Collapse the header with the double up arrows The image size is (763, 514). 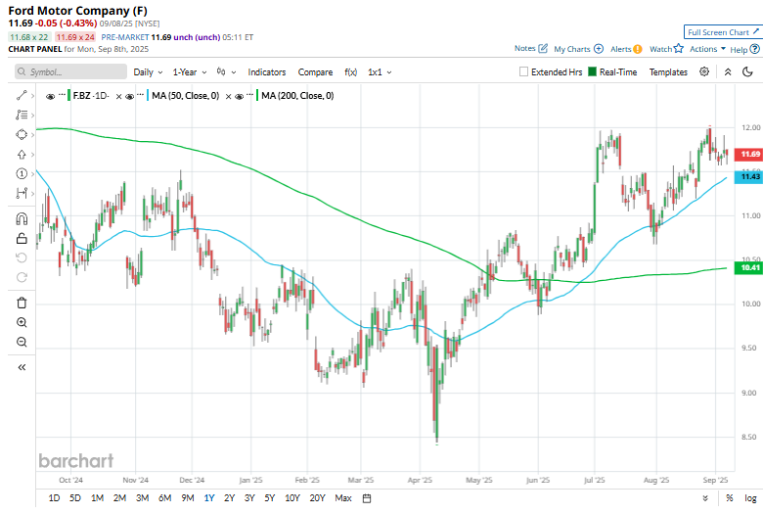pos(728,71)
